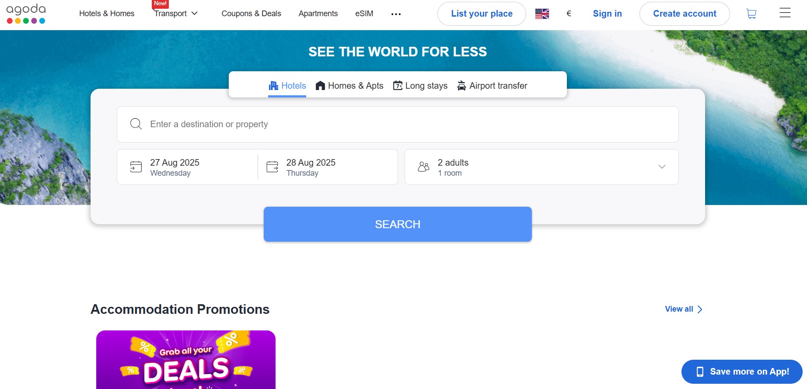The image size is (807, 389).
Task: Click the Save more on App button
Action: point(741,372)
